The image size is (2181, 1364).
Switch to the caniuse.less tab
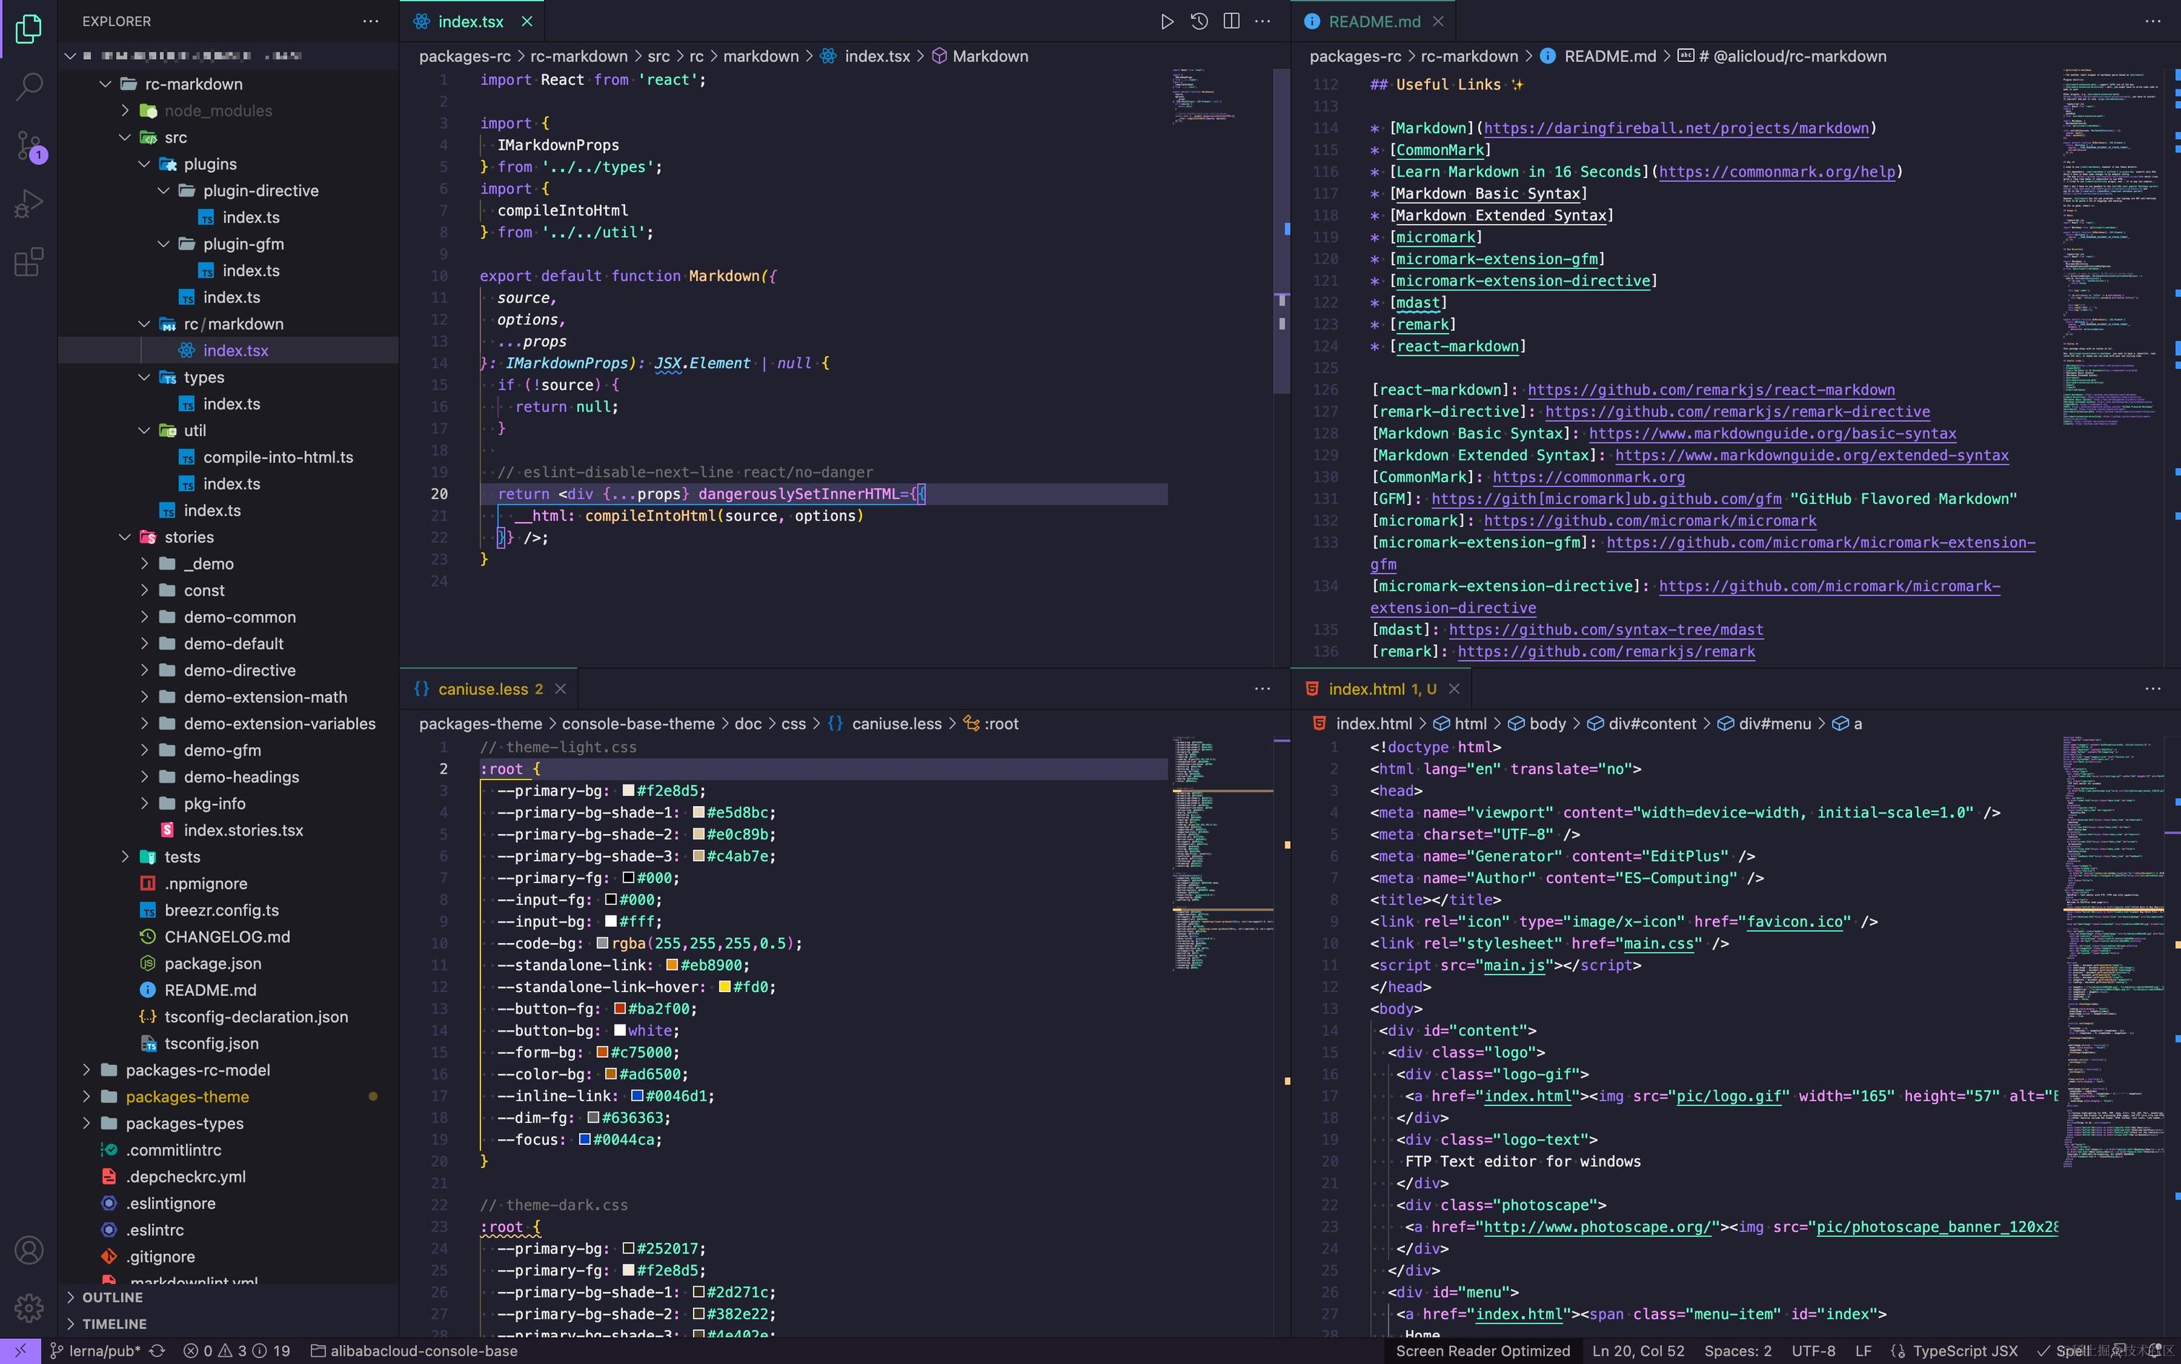(x=483, y=689)
